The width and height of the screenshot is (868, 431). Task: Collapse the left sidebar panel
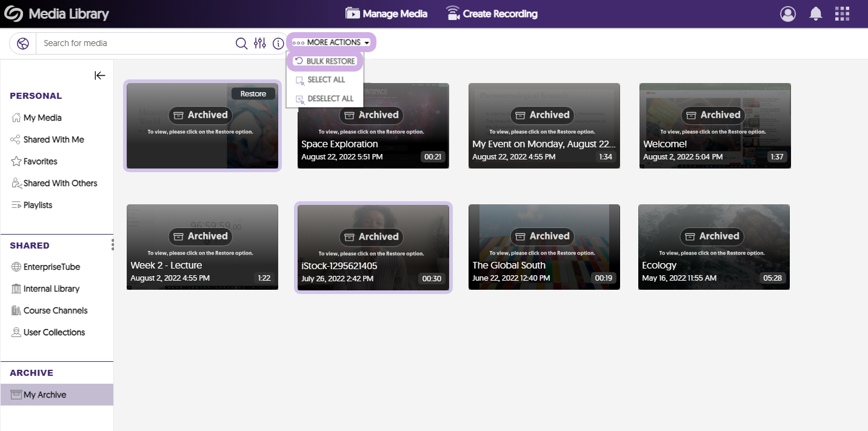100,75
